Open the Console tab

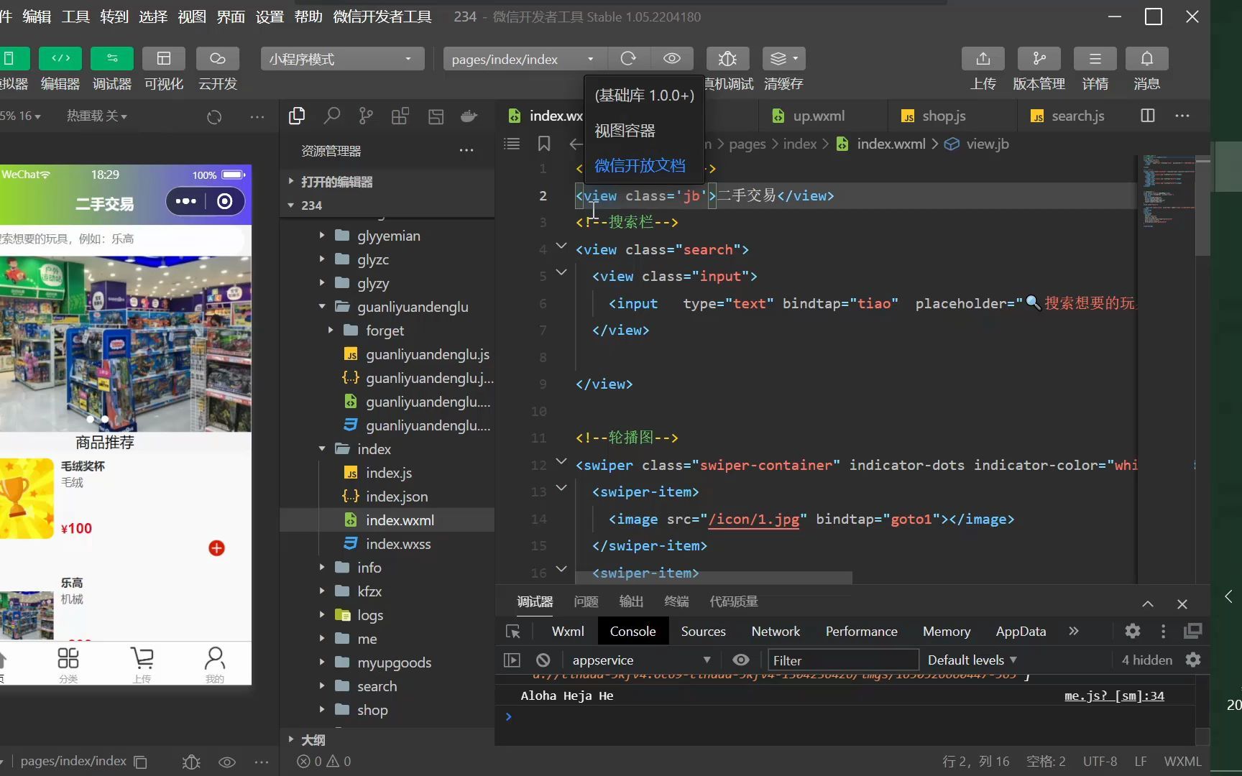[632, 632]
